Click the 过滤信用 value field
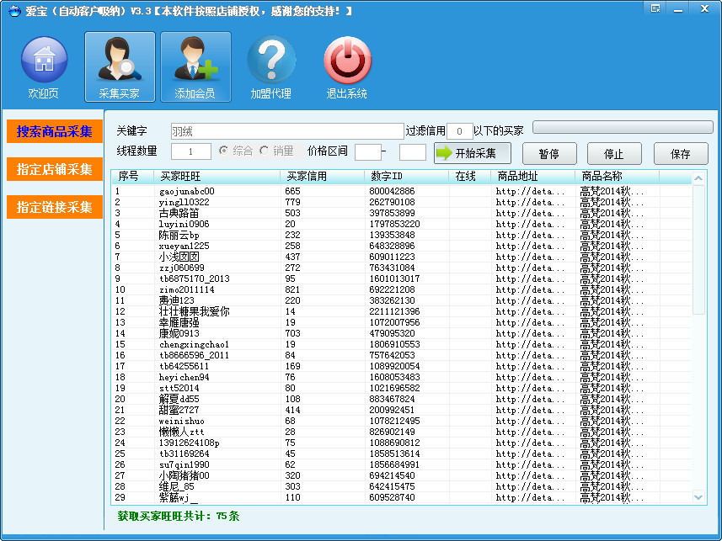The width and height of the screenshot is (722, 541). (x=459, y=131)
